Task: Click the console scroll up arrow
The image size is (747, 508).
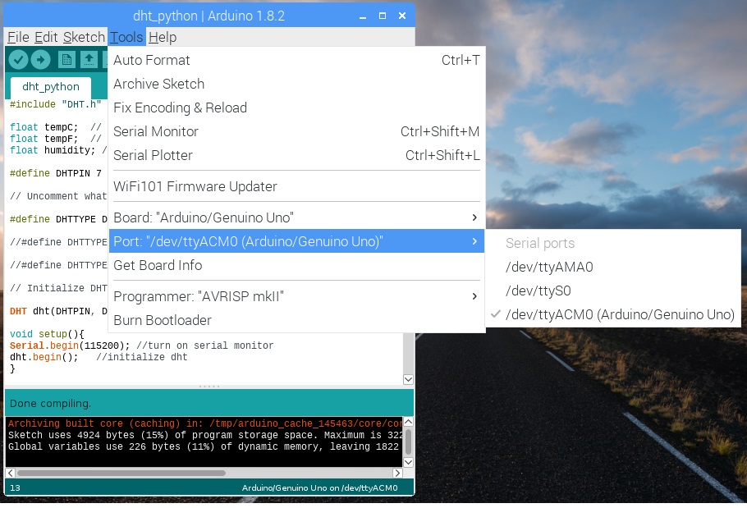Action: click(408, 422)
